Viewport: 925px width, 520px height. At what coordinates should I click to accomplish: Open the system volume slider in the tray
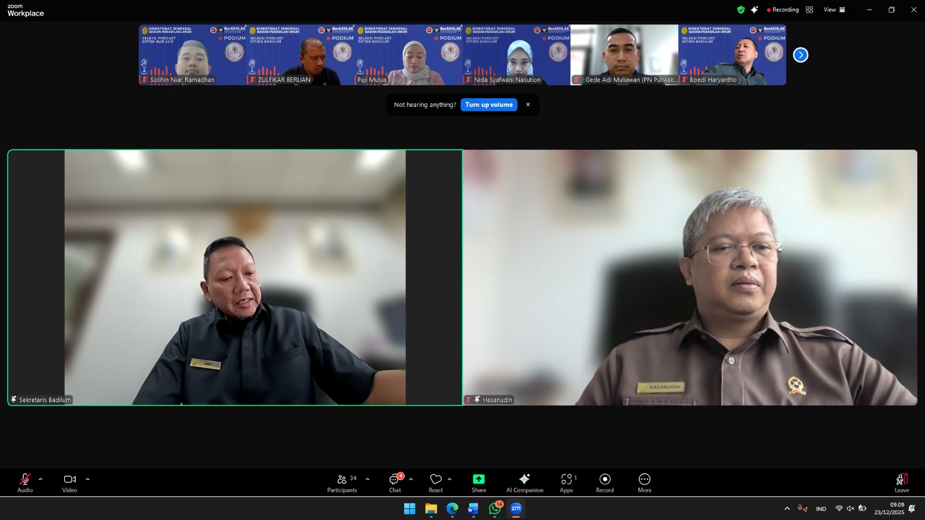pos(850,508)
